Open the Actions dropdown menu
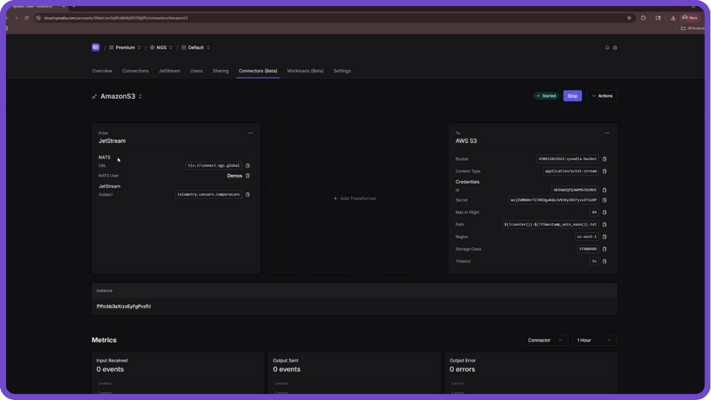Viewport: 711px width, 400px height. [x=601, y=96]
